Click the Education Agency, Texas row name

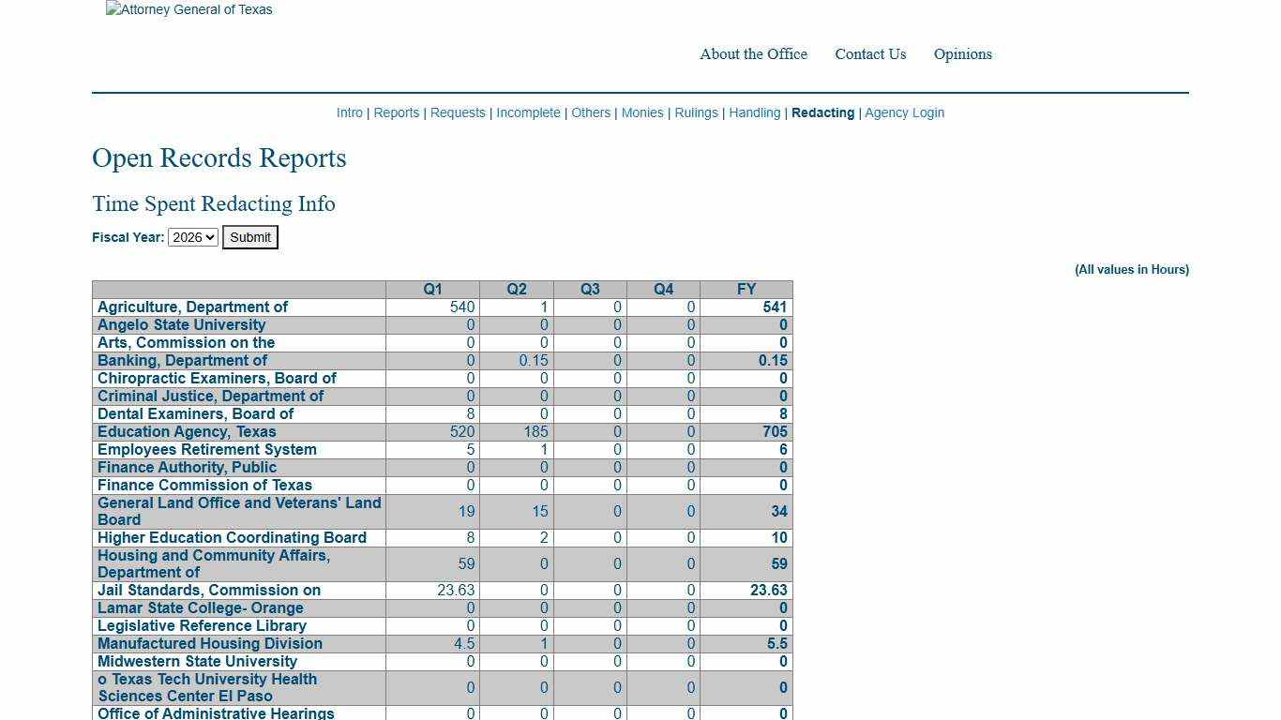coord(187,432)
